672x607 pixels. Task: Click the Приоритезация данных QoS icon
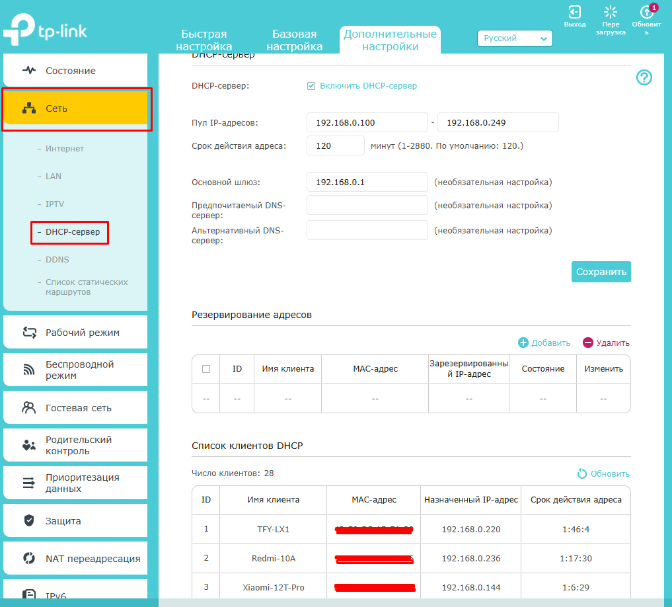tap(29, 483)
